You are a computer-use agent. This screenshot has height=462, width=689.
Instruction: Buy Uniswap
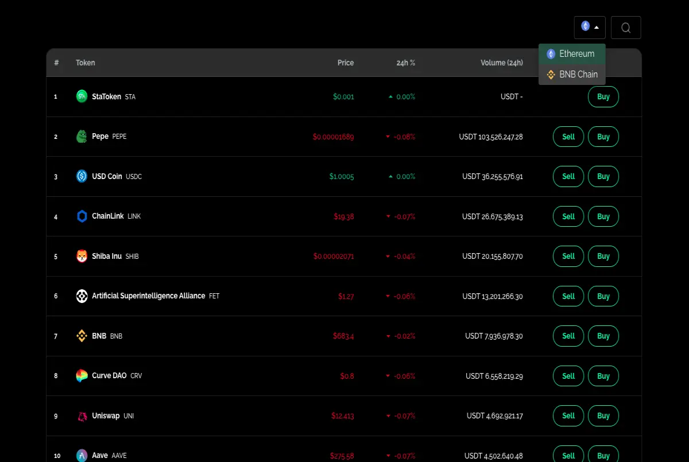click(603, 416)
